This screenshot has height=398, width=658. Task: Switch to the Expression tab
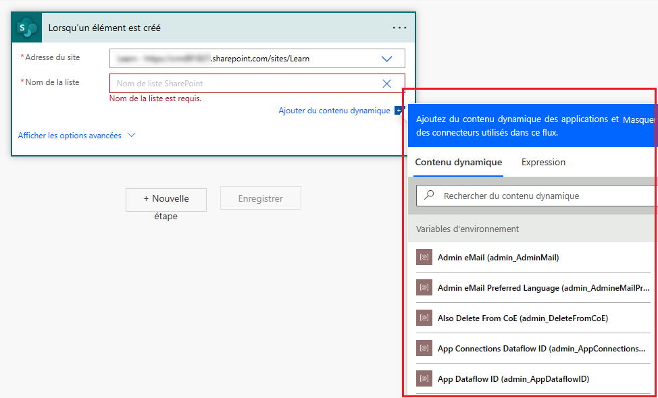(544, 162)
